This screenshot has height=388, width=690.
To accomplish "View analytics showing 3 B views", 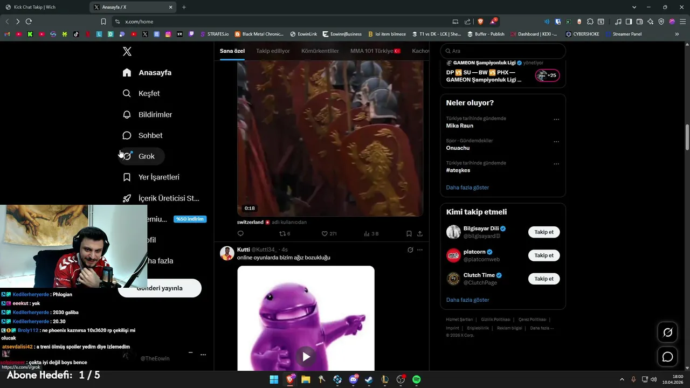I will [371, 234].
